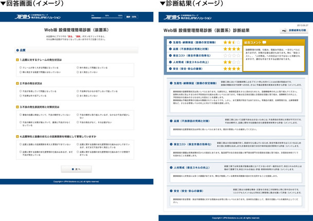Click the bullet icon of the 安全(安全・安心の確保) summary row

[170, 68]
